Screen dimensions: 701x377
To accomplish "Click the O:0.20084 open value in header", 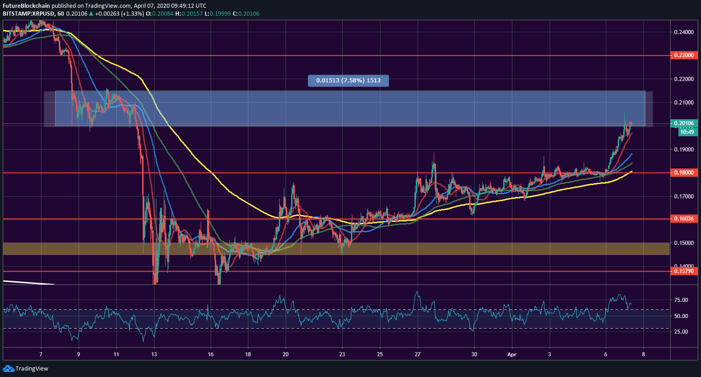I will (159, 13).
